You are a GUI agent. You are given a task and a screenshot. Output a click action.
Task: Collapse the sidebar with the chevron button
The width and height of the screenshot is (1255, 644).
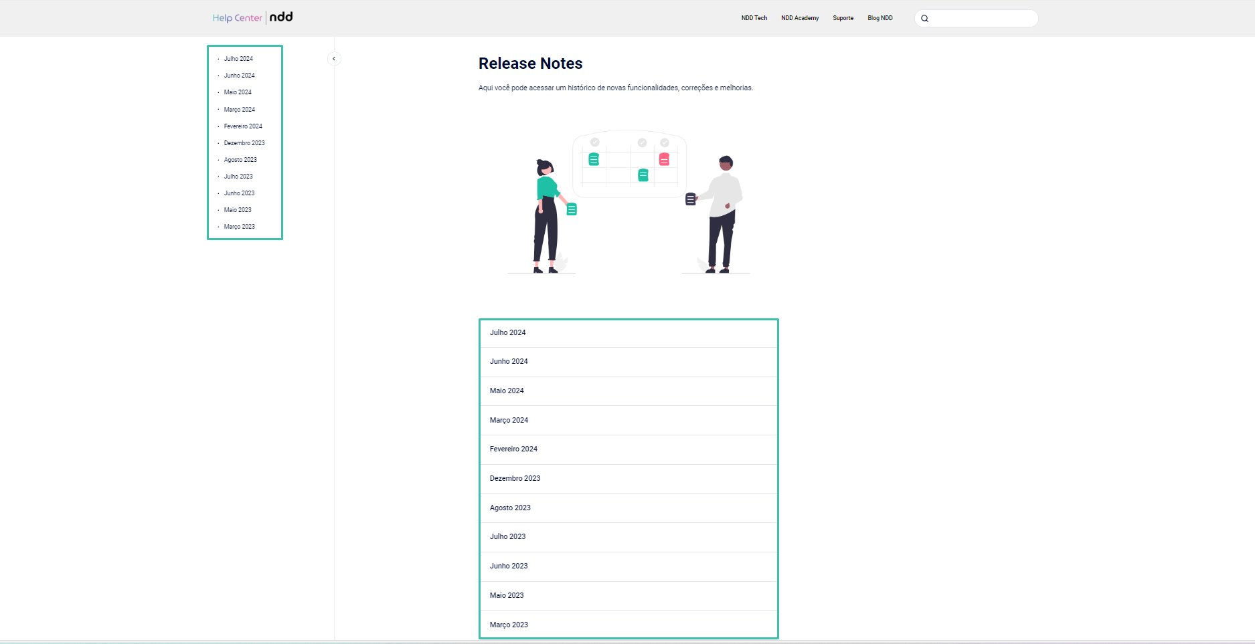[334, 59]
